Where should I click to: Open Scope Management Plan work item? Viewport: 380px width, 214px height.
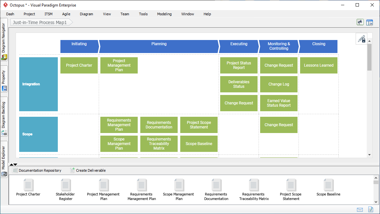pyautogui.click(x=119, y=144)
